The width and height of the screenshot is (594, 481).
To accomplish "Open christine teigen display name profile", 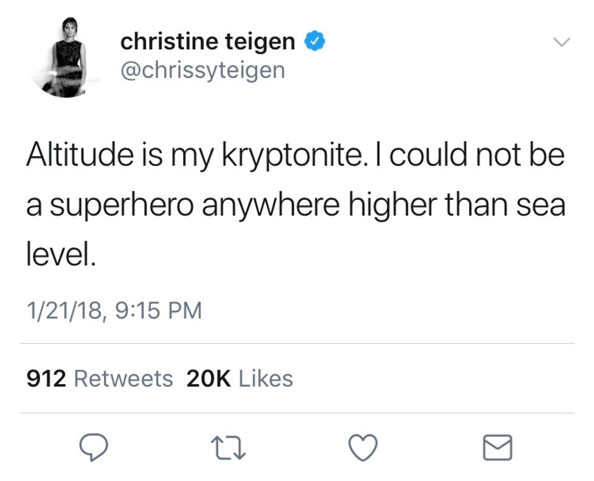I will [207, 42].
